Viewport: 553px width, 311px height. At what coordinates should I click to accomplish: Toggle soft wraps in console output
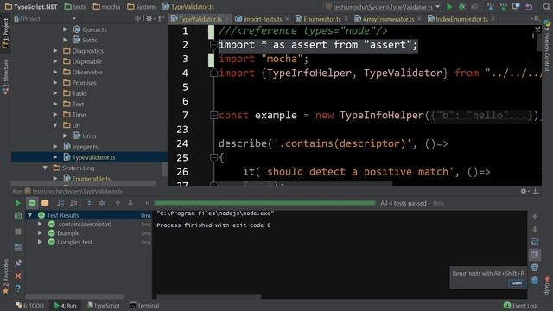(535, 242)
